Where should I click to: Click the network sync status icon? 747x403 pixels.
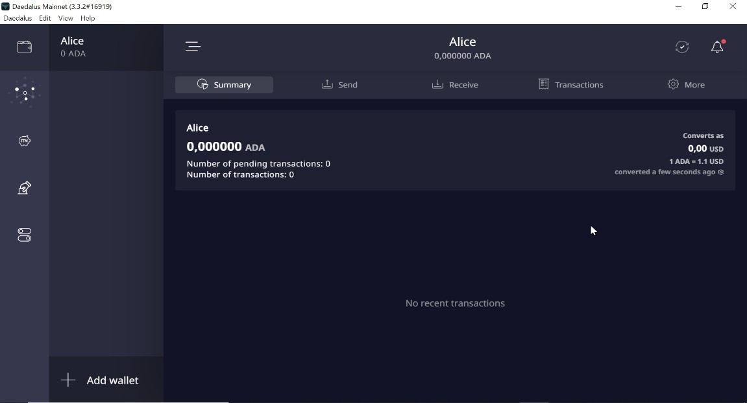681,47
